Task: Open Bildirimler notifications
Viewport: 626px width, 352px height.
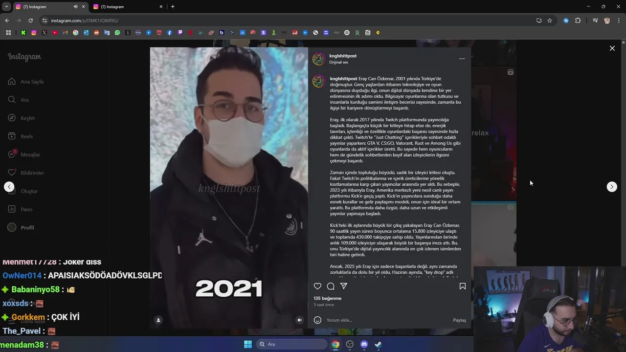Action: point(26,173)
